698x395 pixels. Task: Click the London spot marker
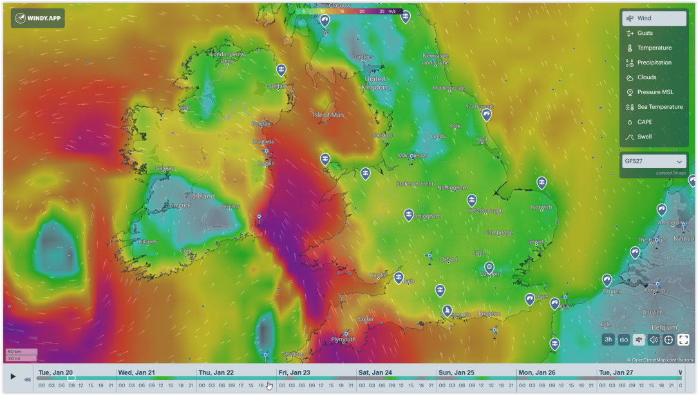coord(489,268)
